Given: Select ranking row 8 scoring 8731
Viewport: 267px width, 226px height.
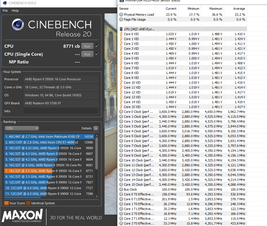Looking at the screenshot, I should tap(49, 177).
